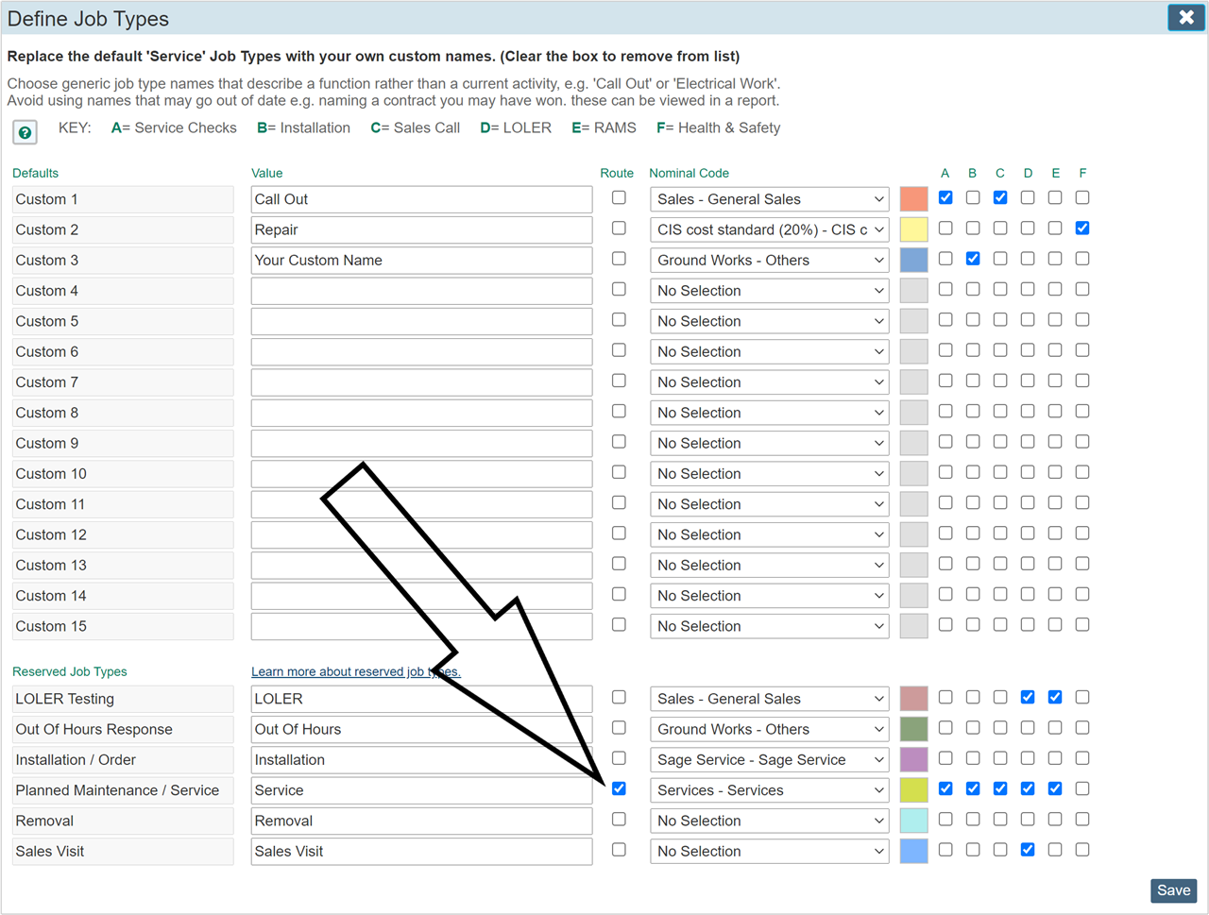Screen dimensions: 1209x915
Task: Expand the No Selection dropdown for Removal
Action: [x=769, y=821]
